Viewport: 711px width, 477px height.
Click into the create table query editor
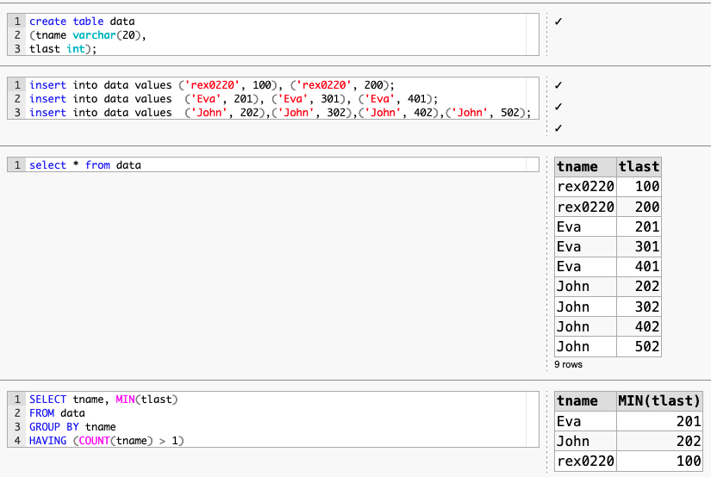tap(273, 34)
